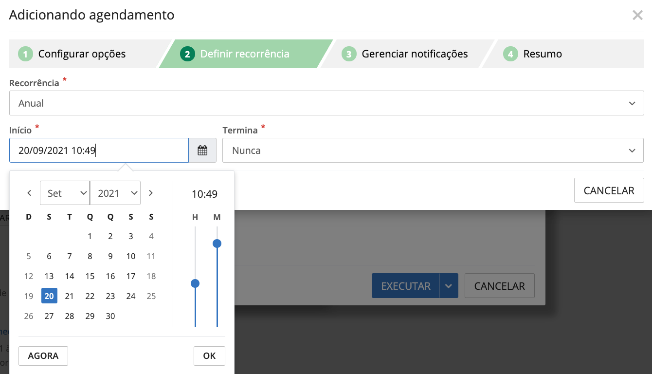
Task: Confirm date with OK button
Action: coord(209,356)
